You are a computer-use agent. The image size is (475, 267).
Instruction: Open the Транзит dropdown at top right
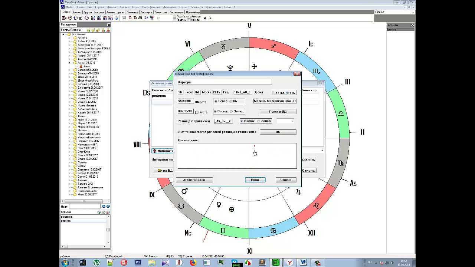click(413, 12)
